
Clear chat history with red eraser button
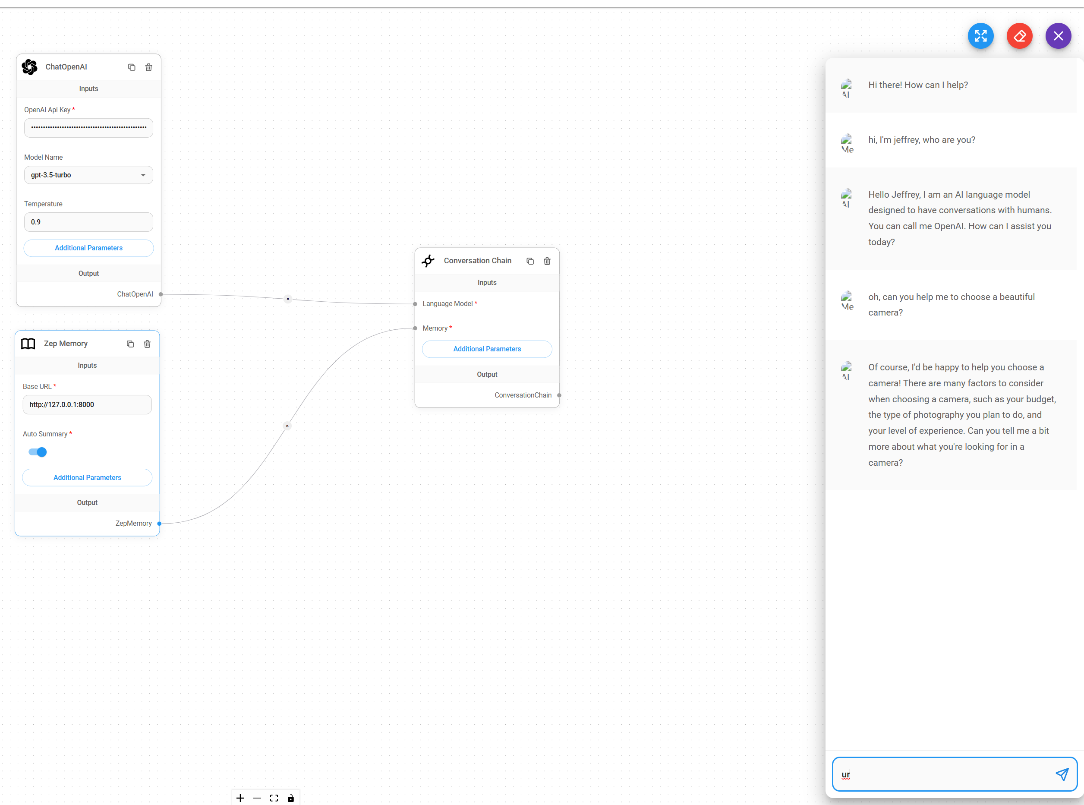[x=1019, y=36]
